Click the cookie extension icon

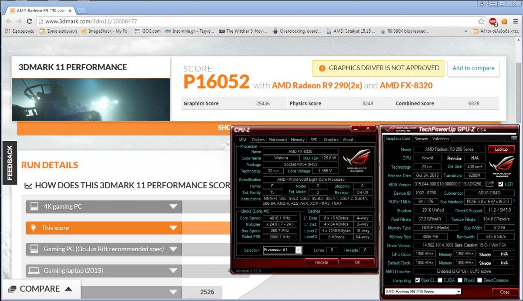click(x=504, y=21)
